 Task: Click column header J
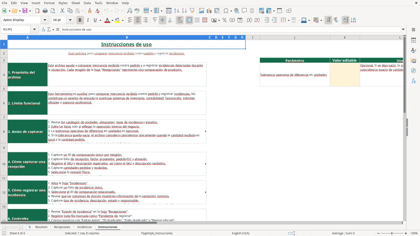pos(294,37)
